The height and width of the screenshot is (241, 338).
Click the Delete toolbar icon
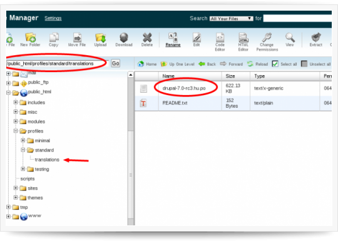click(x=147, y=38)
